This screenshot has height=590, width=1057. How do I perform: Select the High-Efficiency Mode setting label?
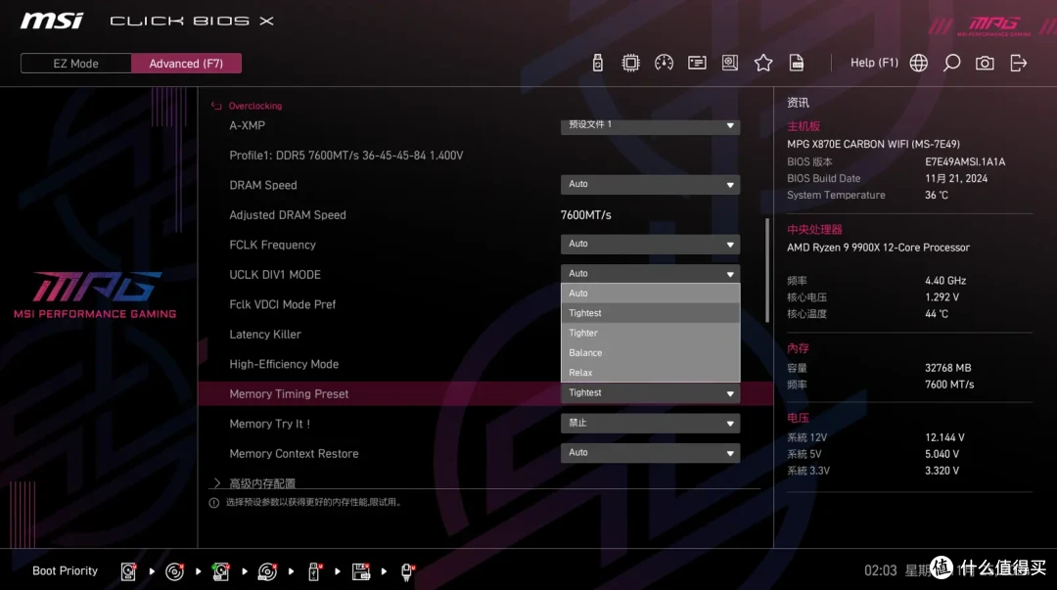284,364
